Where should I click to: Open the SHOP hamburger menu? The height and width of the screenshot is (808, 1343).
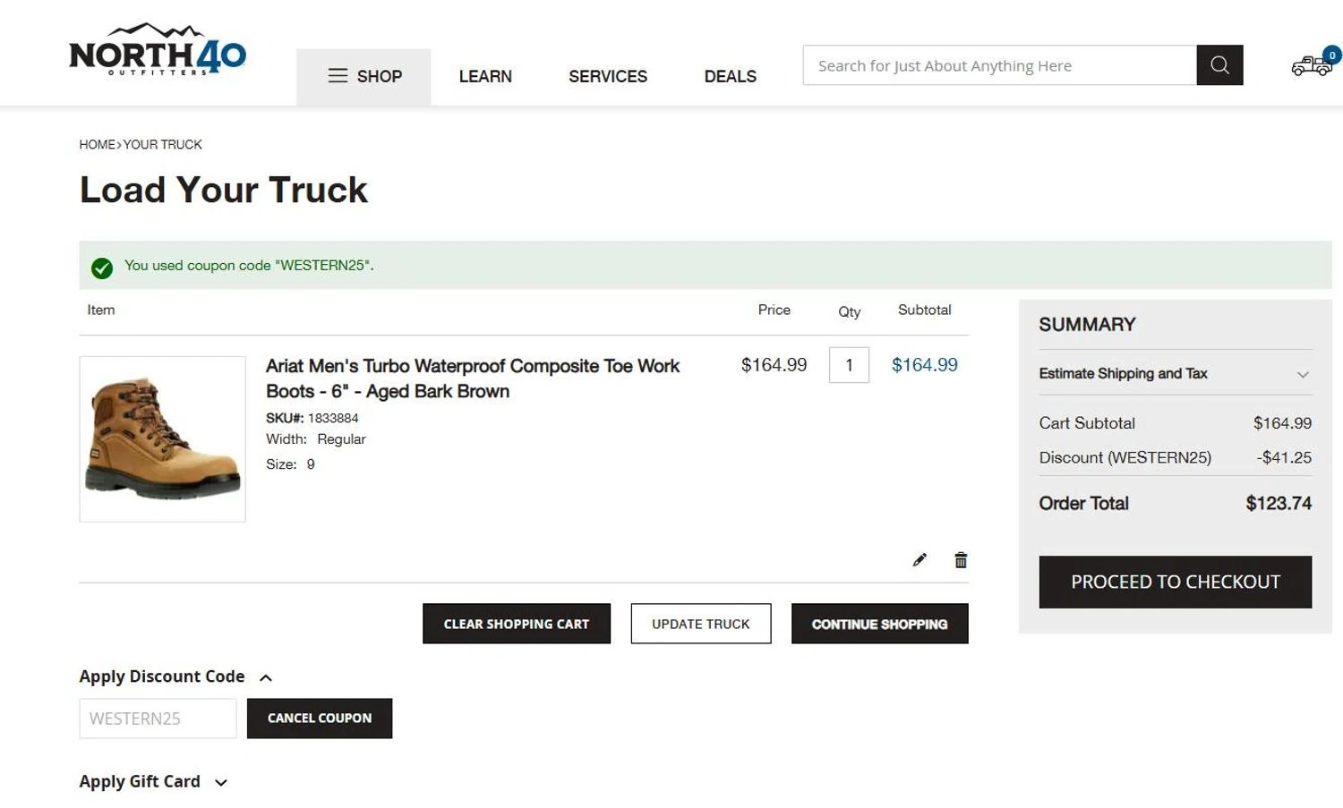click(364, 77)
